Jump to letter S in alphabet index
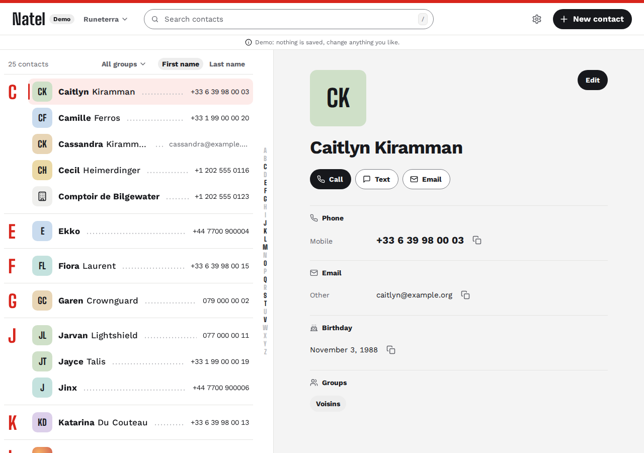Screen dimensions: 644x453 (265, 295)
